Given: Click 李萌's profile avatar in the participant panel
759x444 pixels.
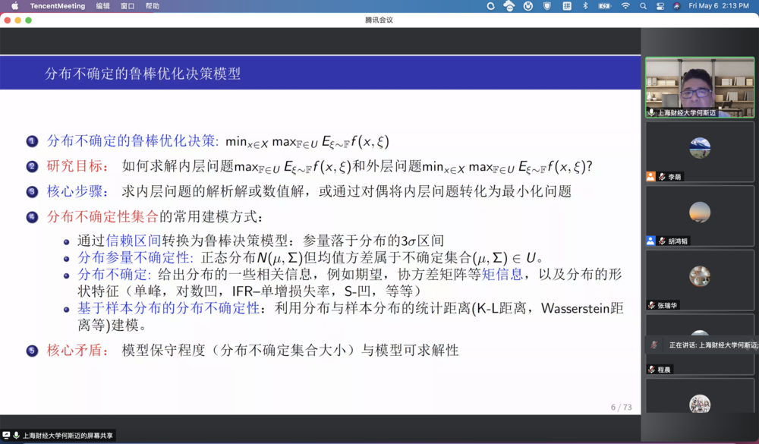Looking at the screenshot, I should (x=700, y=149).
